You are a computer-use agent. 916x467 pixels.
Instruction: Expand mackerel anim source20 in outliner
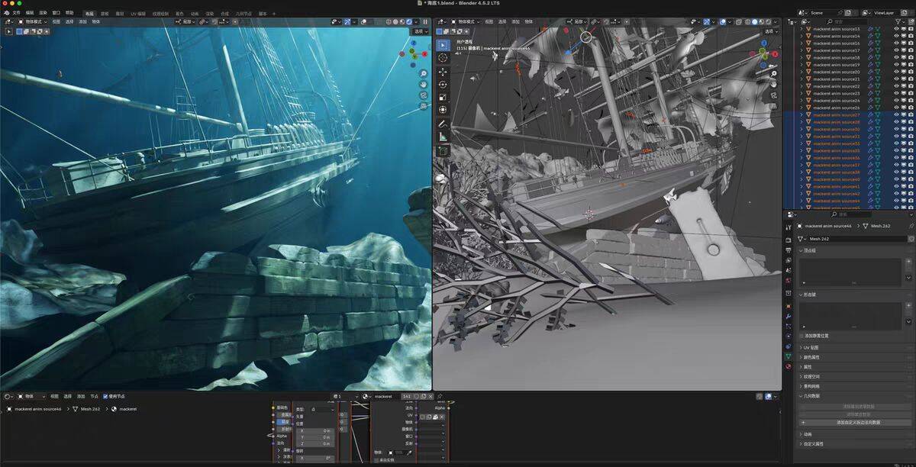click(x=801, y=72)
